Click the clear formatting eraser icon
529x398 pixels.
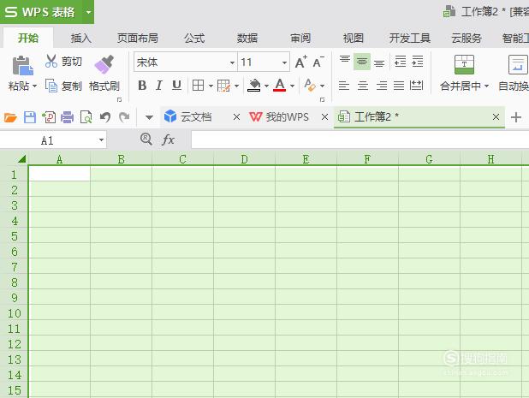coord(310,85)
